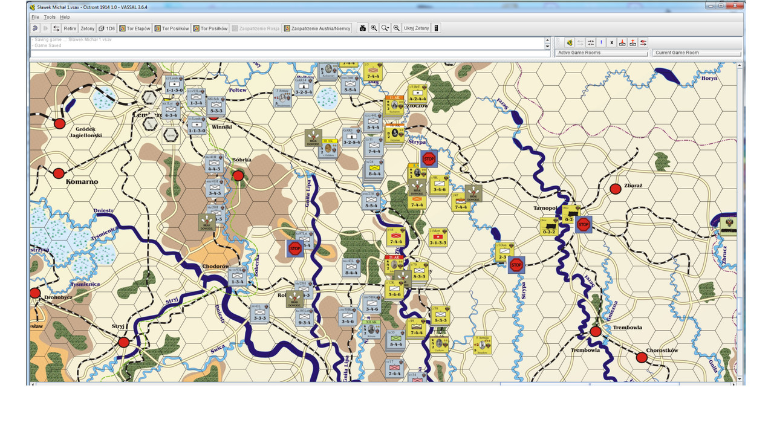Click the Stryj red town marker
This screenshot has width=774, height=434.
[124, 342]
